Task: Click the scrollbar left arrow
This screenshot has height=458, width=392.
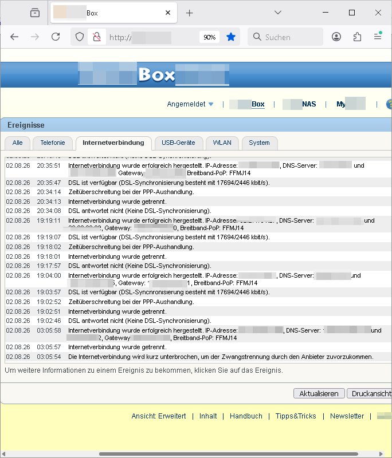Action: [x=3, y=454]
